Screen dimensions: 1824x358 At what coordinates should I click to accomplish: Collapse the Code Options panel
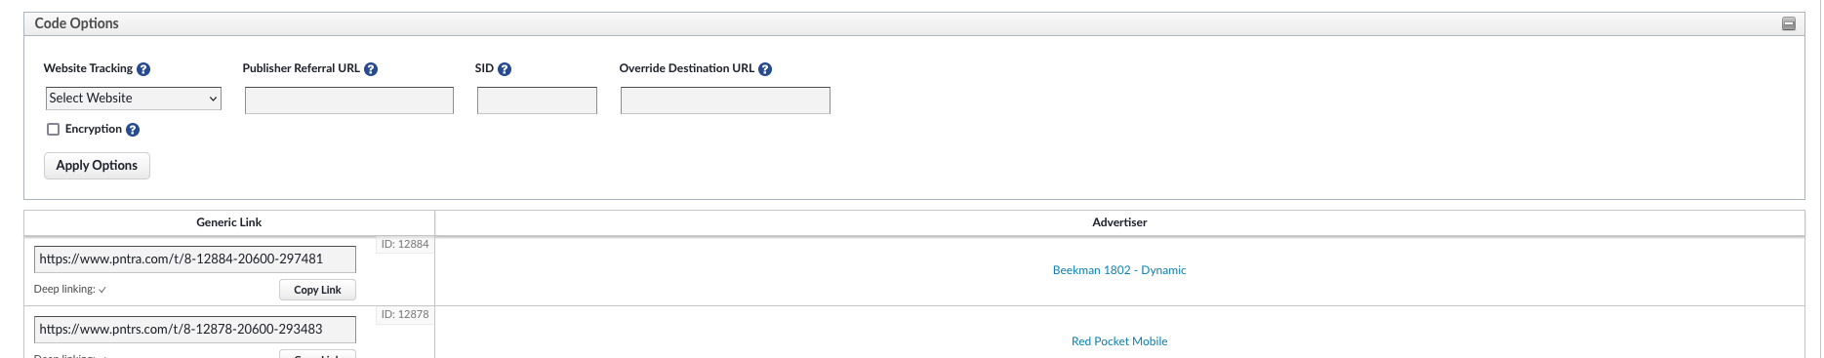(x=1789, y=23)
